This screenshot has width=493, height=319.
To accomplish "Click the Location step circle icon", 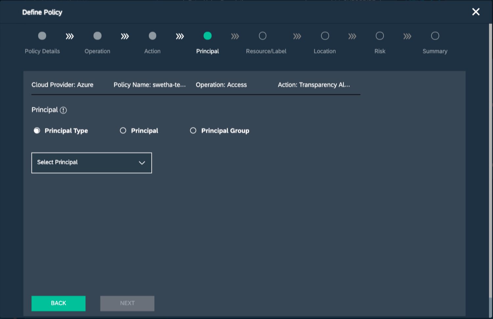I will (325, 36).
